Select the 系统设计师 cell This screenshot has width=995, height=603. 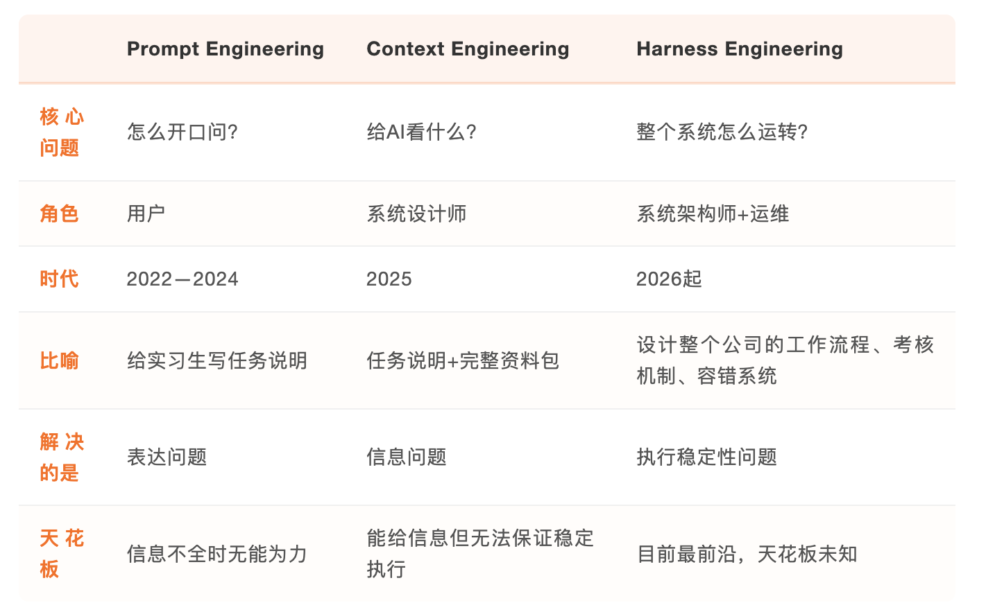coord(416,213)
